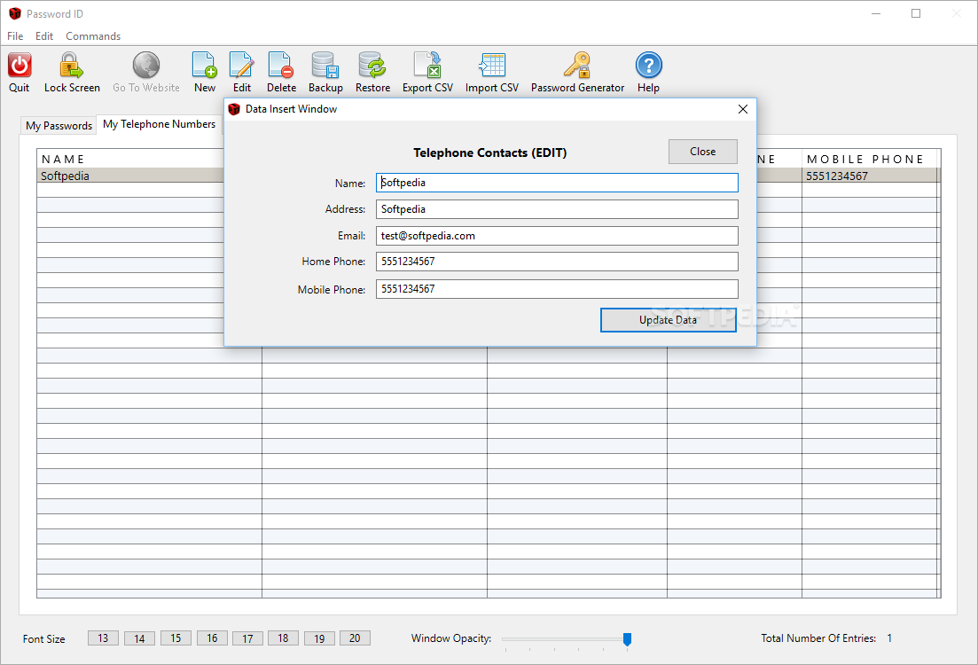This screenshot has width=978, height=665.
Task: Click the Data Insert Window title icon
Action: click(234, 109)
